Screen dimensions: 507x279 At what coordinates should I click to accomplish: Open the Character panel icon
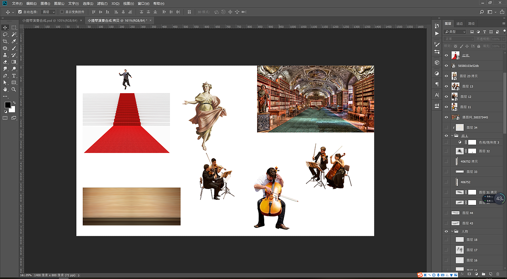(x=437, y=95)
